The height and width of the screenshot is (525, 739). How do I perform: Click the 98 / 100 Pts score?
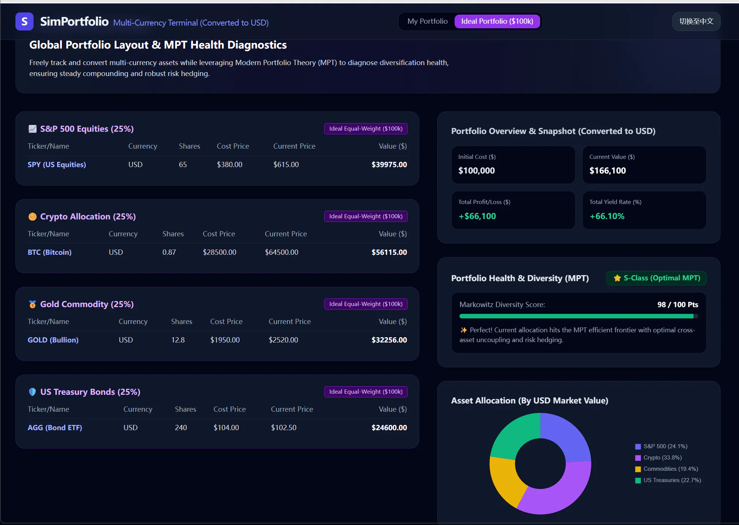click(678, 304)
